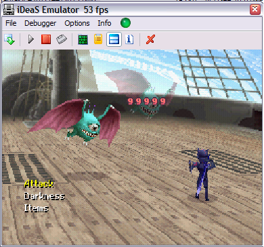Open the Info menu
The height and width of the screenshot is (247, 264).
point(104,23)
